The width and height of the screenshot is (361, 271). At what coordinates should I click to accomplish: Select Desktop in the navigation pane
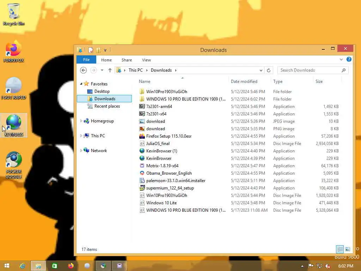click(x=102, y=91)
